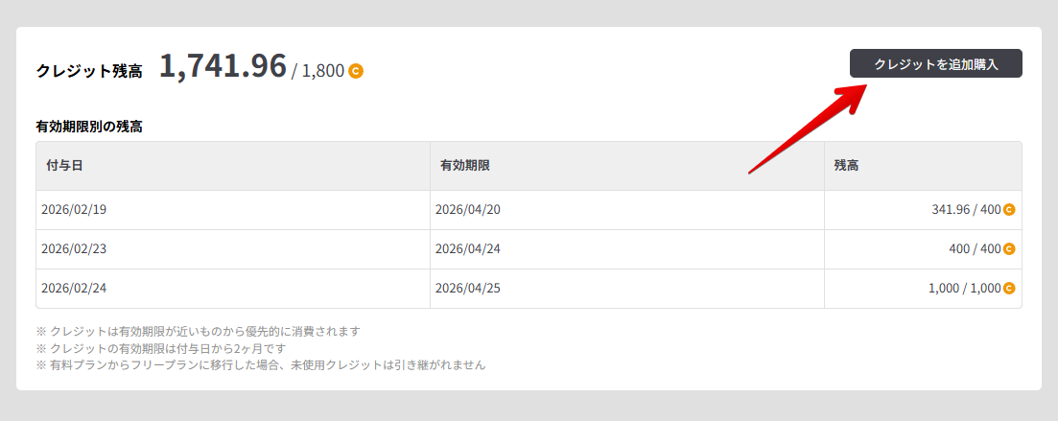1058x421 pixels.
Task: Click the 有効期限別の残高 section title
Action: pyautogui.click(x=89, y=126)
